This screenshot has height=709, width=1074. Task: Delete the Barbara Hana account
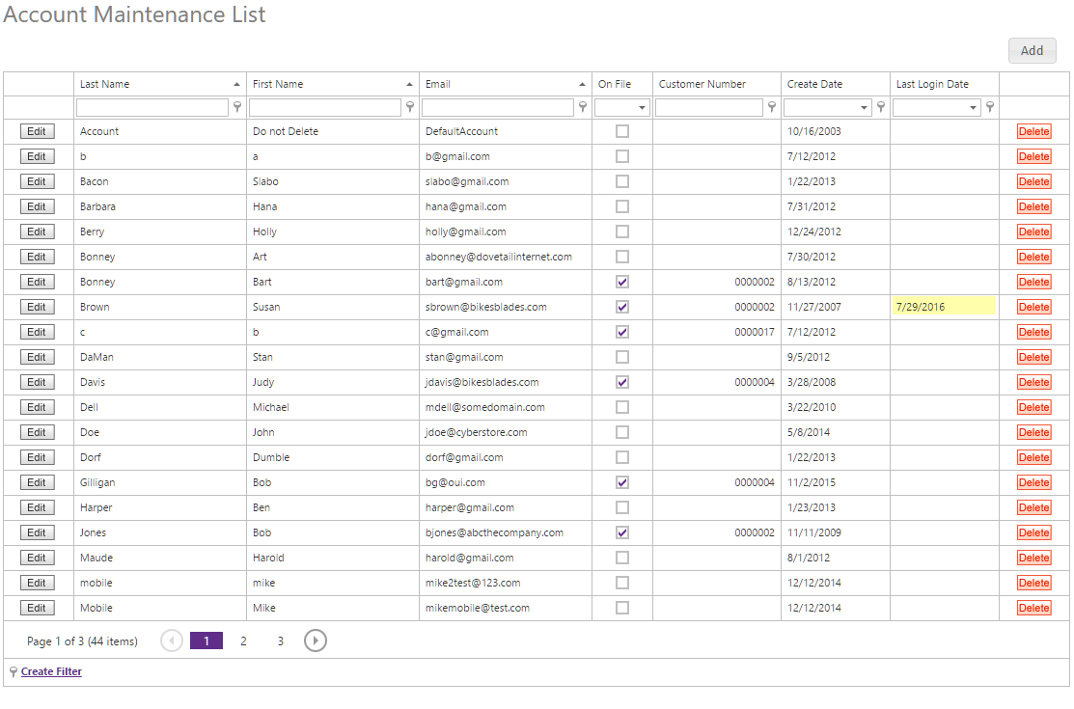click(1033, 206)
